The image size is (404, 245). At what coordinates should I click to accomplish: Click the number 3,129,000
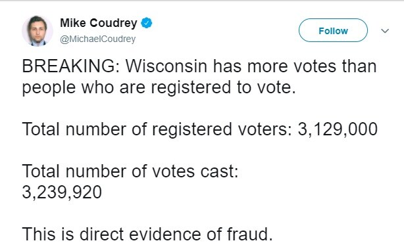(338, 129)
